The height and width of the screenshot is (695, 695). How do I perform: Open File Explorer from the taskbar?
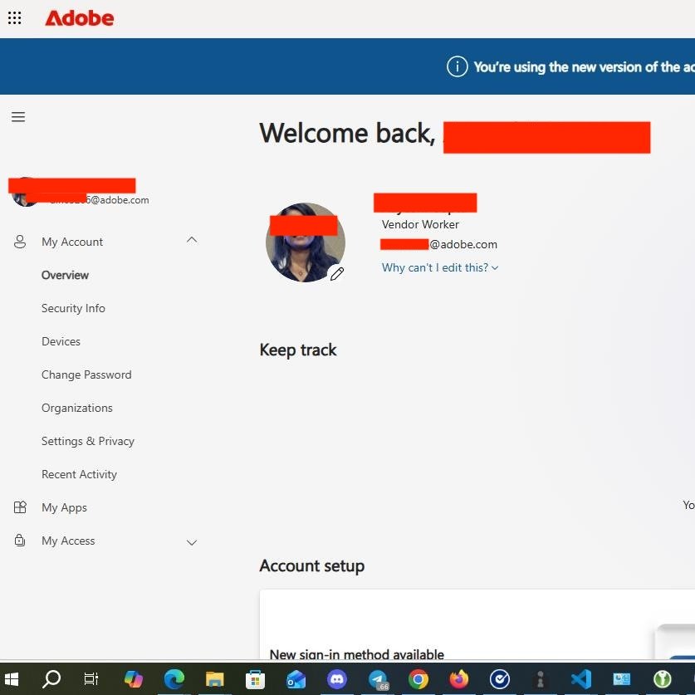pyautogui.click(x=214, y=679)
